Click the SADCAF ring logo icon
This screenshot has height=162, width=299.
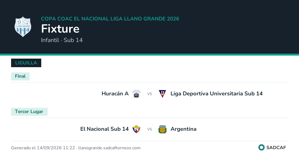pos(261,147)
